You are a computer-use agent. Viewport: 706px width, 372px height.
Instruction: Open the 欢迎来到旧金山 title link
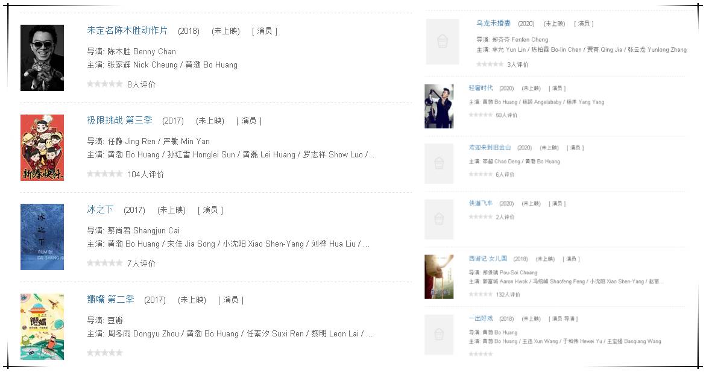(x=490, y=147)
